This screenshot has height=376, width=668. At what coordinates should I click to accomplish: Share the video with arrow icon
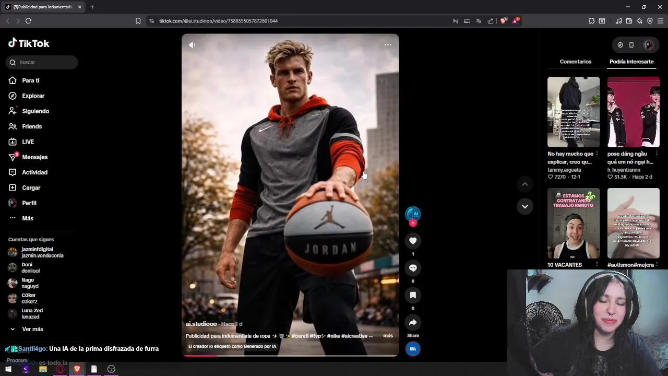[x=413, y=322]
